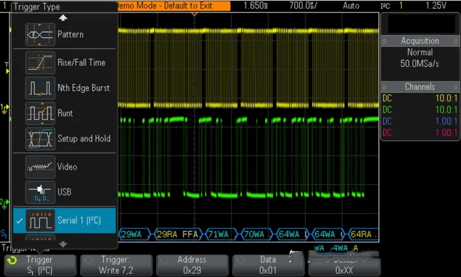Click the Acquisition panel header

[419, 40]
